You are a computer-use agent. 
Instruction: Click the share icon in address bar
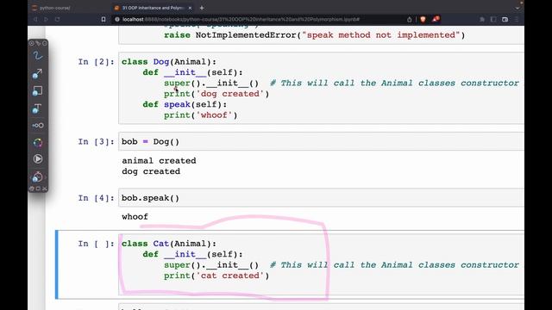click(410, 19)
